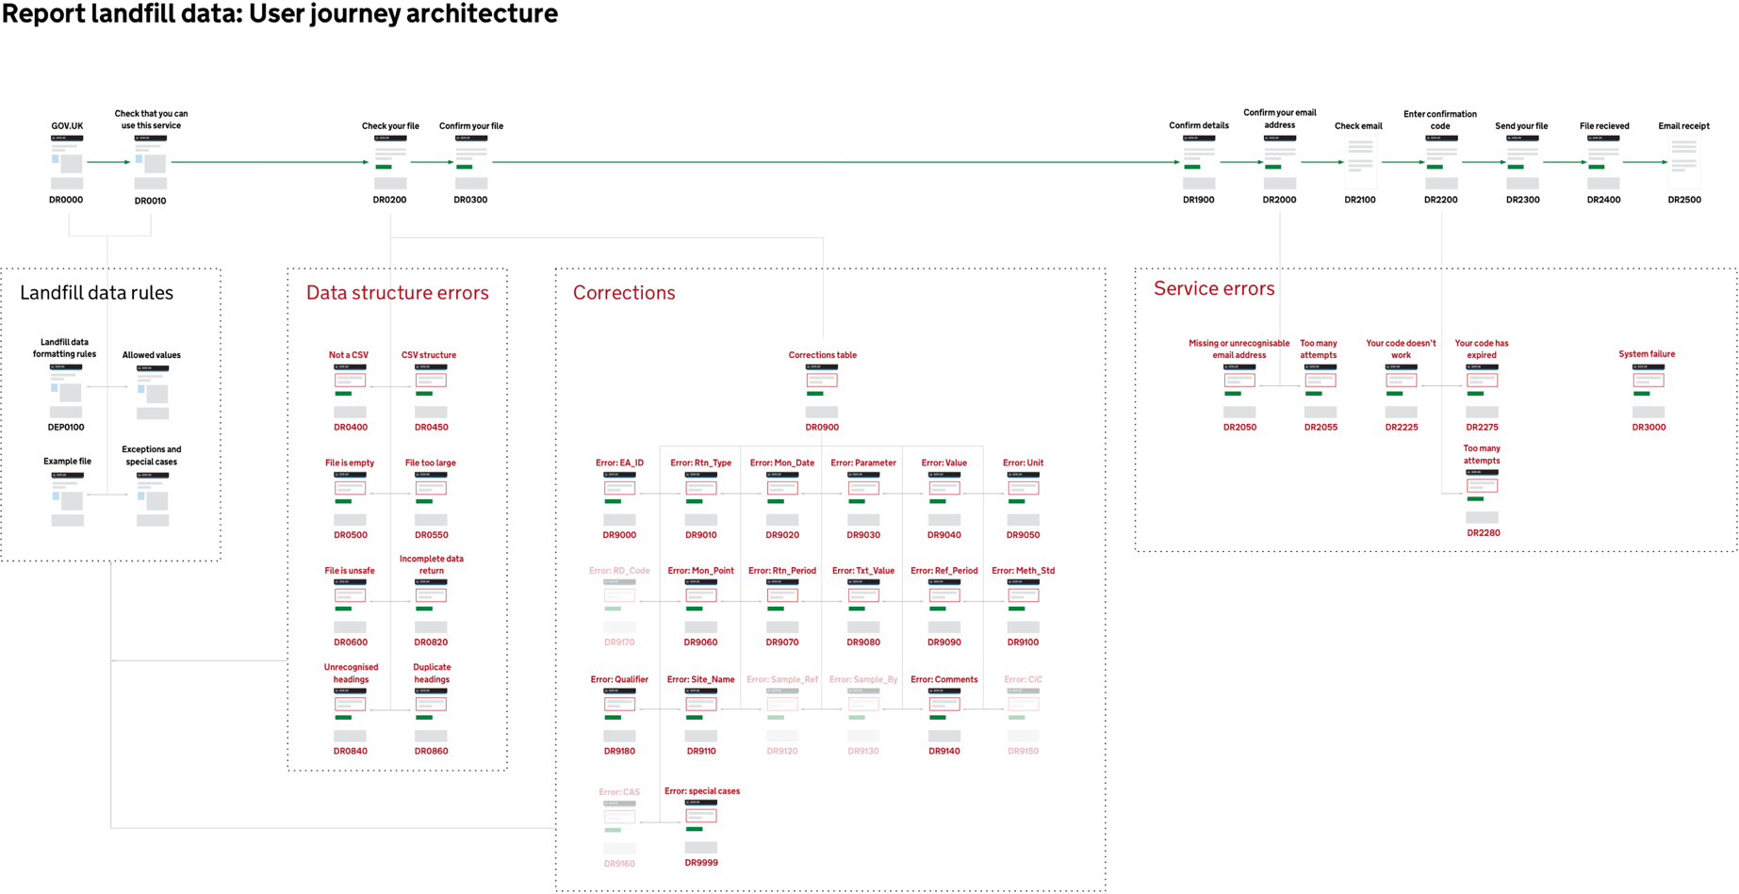Select the File is unsafe error thumbnail
This screenshot has height=894, width=1739.
click(x=350, y=606)
